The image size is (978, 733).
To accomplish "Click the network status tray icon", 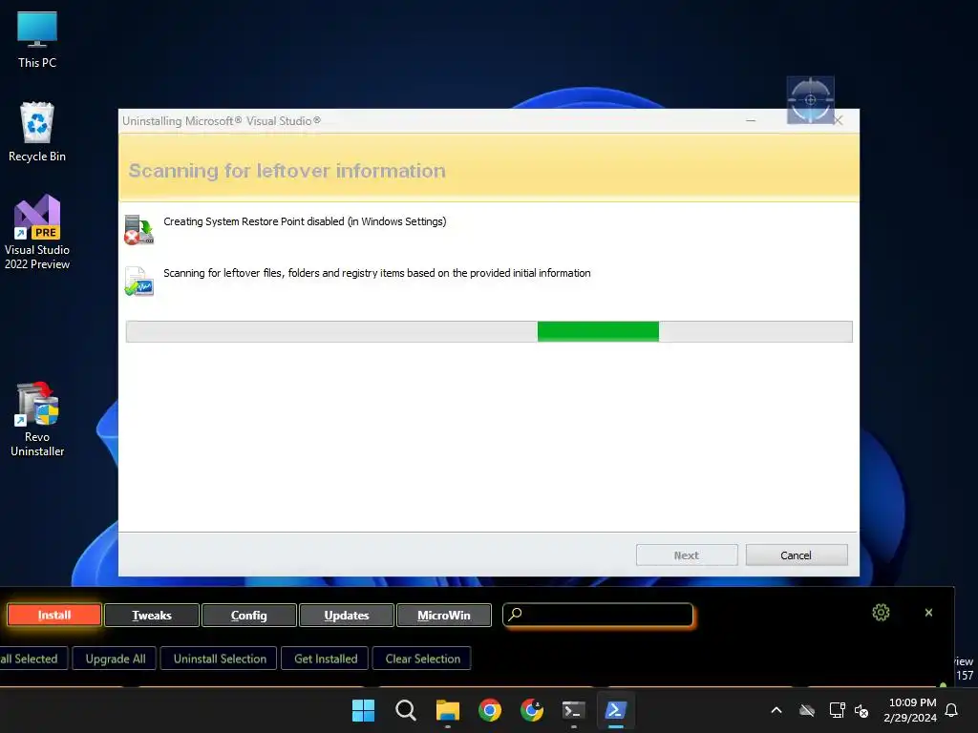I will click(837, 710).
